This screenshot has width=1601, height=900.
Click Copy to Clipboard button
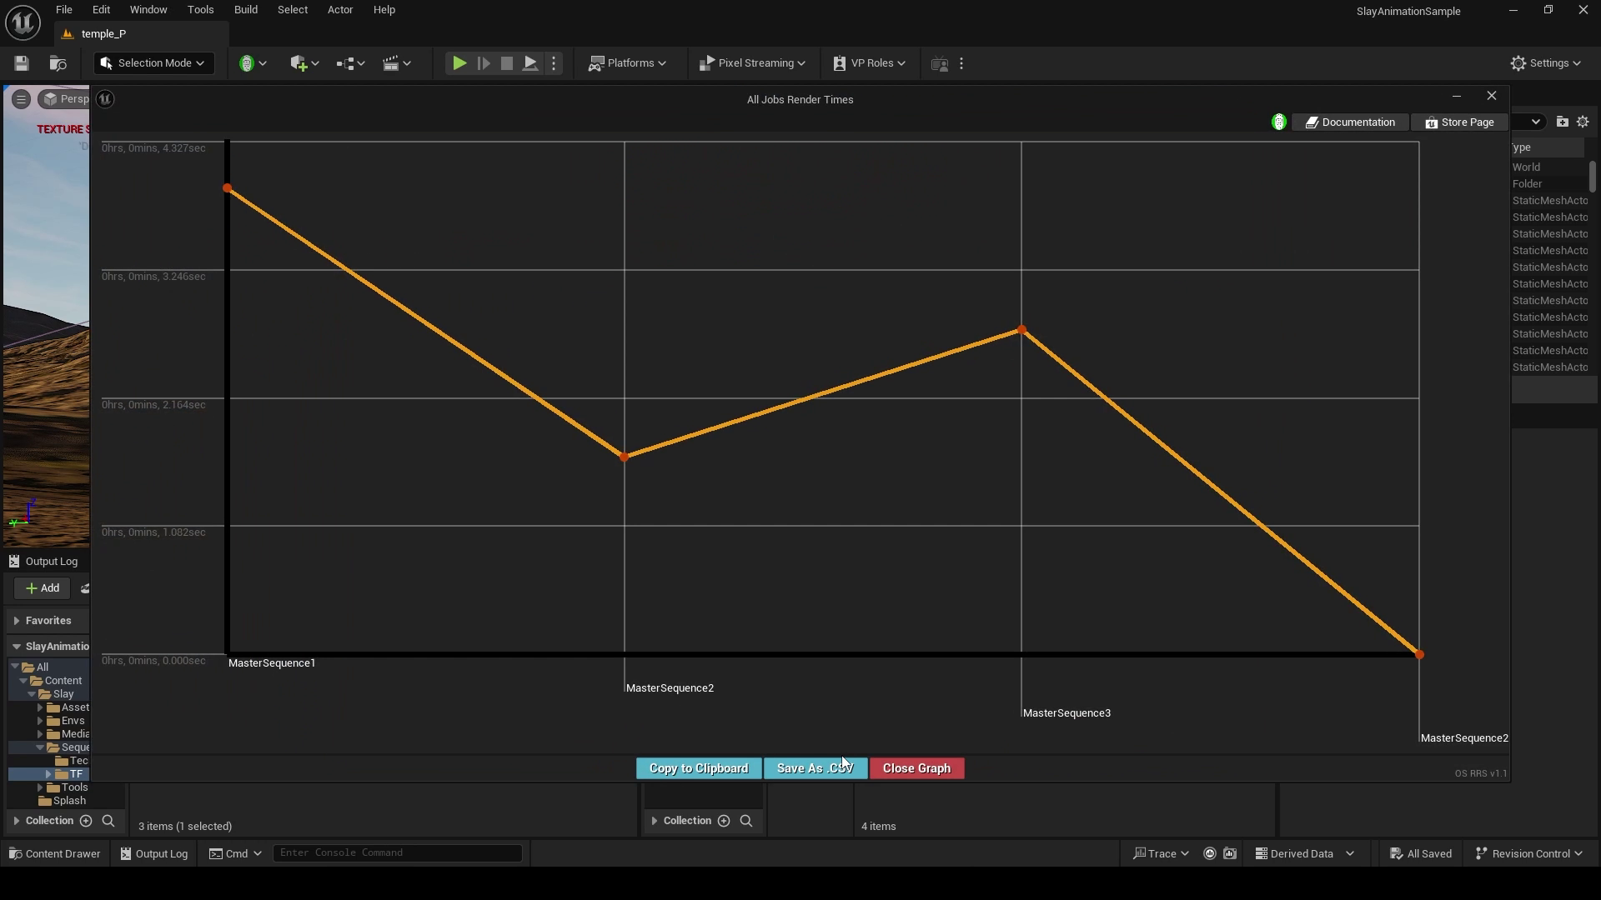click(699, 768)
